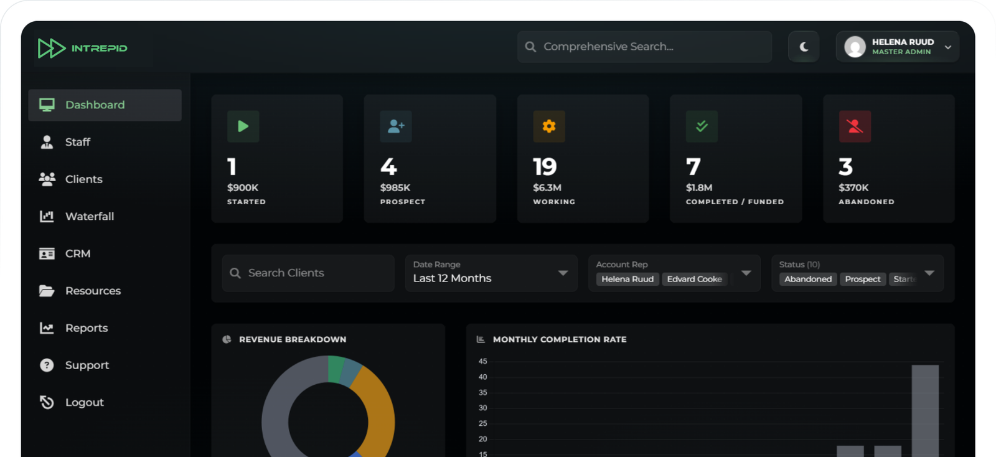Click the Completed/Funded checkmark icon
996x457 pixels.
point(702,126)
